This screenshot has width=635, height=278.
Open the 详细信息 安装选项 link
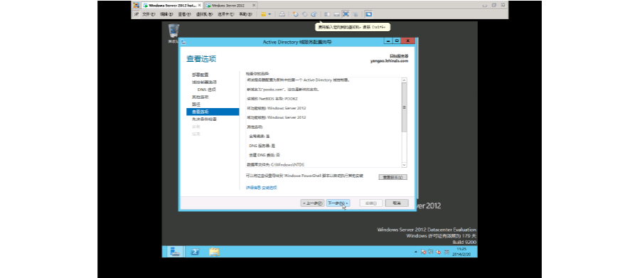point(261,188)
